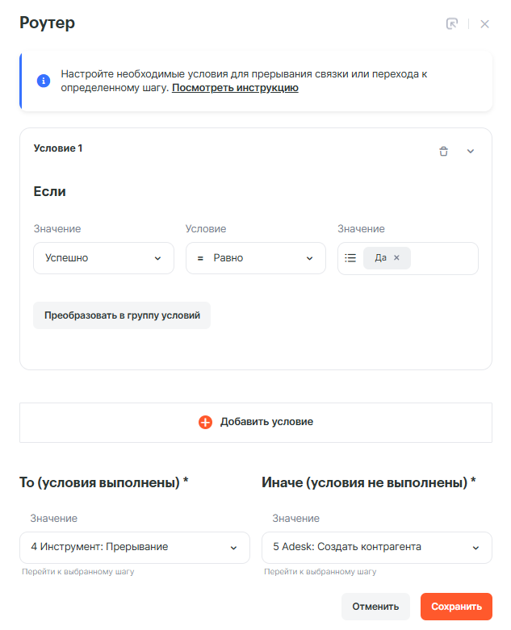Click the list icon in value field

[350, 258]
